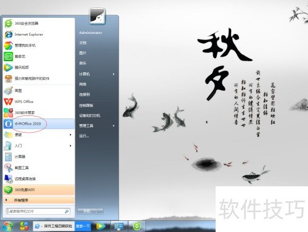Open 腾讯视频 in the Start menu list
308x232 pixels.
point(39,67)
